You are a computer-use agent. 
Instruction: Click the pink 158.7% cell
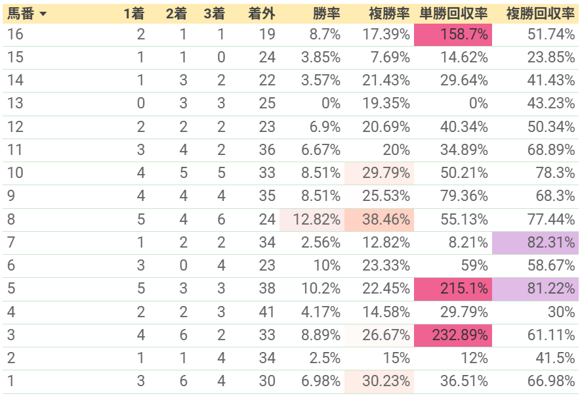click(453, 35)
